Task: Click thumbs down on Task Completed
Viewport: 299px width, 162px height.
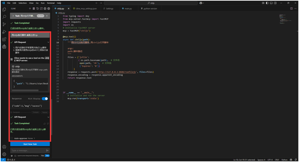Action: [48, 123]
